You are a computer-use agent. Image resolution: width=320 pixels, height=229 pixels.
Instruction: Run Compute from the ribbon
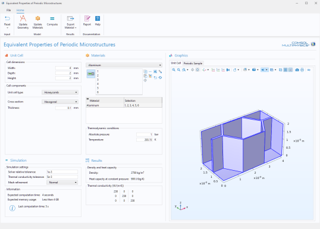[x=52, y=21]
